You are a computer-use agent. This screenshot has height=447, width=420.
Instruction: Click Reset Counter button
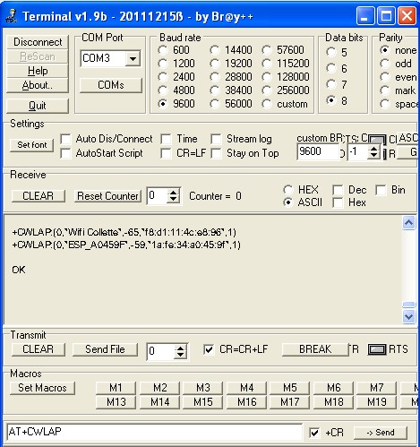107,196
